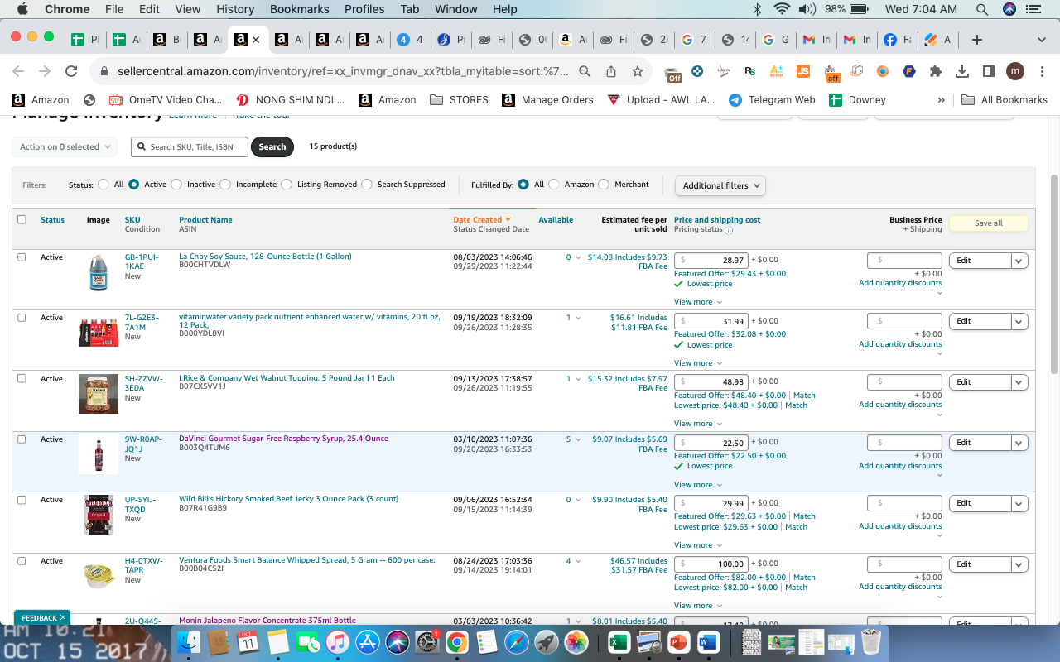1060x662 pixels.
Task: Expand Edit dropdown arrow for DaVinci Raspberry Syrup
Action: [1019, 443]
